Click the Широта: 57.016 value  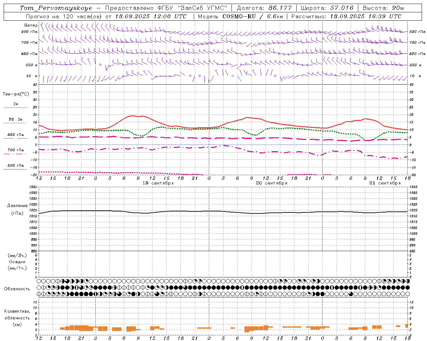tap(327, 8)
